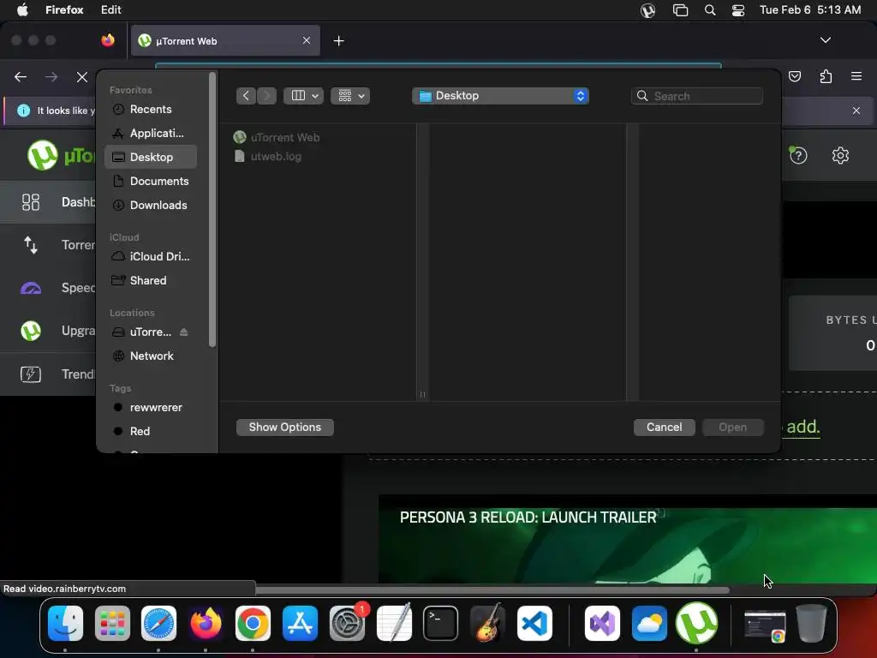877x658 pixels.
Task: Stop loading the page
Action: coord(81,76)
